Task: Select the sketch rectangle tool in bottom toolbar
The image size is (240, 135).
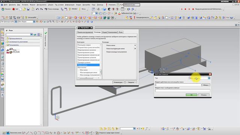Action: (47, 133)
